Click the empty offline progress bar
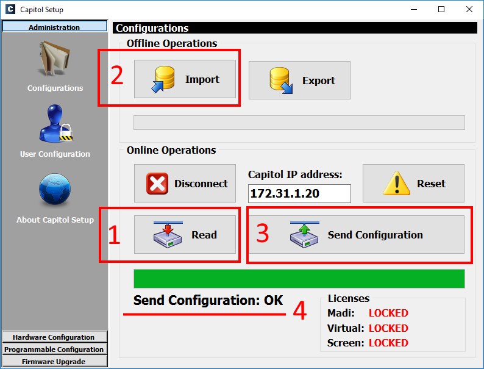Viewport: 484px width, 369px height. 299,123
